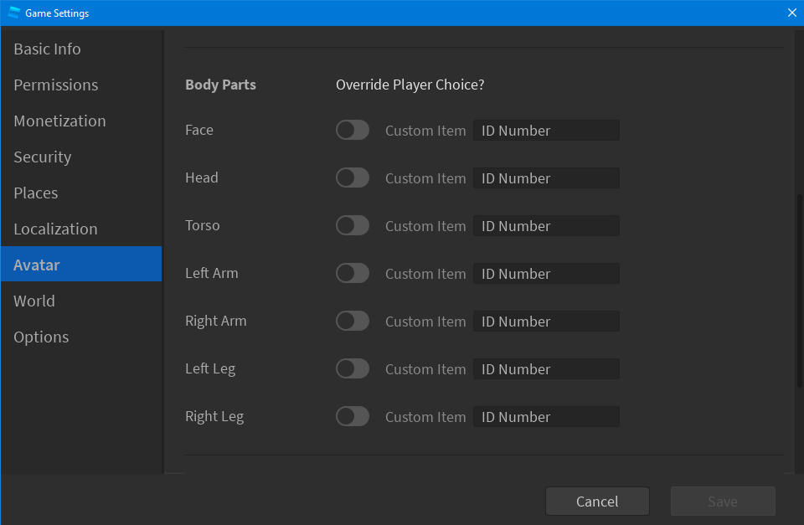Screen dimensions: 804x525
Task: Toggle override for Face
Action: (x=353, y=131)
